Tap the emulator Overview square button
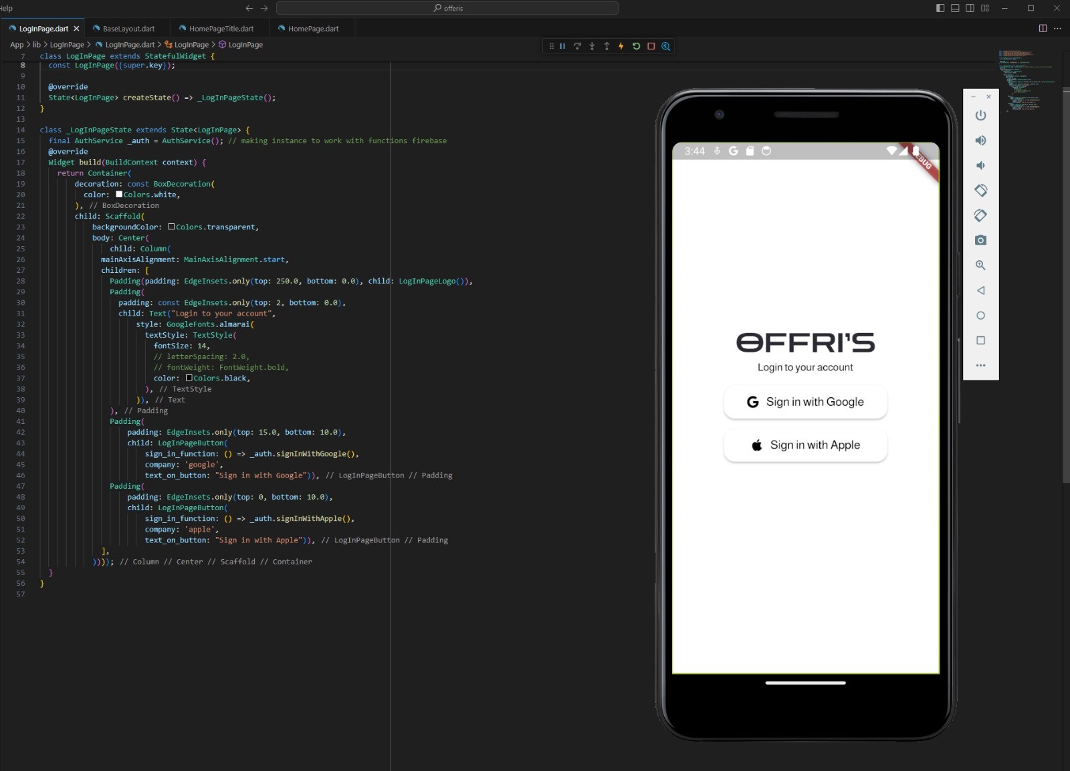This screenshot has width=1070, height=771. [x=980, y=340]
